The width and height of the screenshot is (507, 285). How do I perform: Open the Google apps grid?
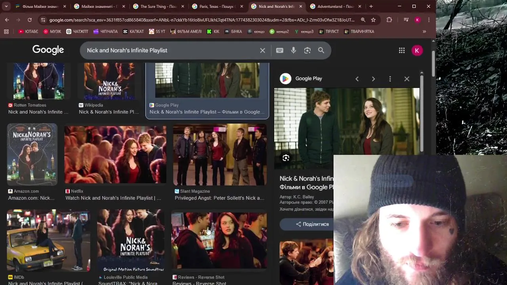point(402,50)
